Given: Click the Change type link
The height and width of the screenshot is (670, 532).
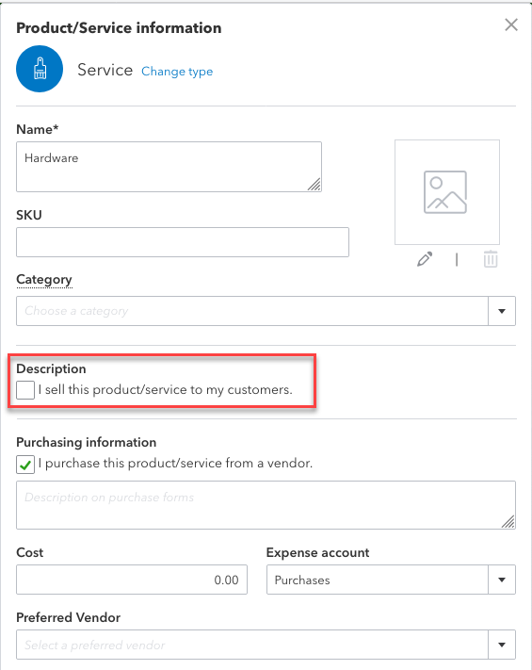Looking at the screenshot, I should click(x=177, y=71).
